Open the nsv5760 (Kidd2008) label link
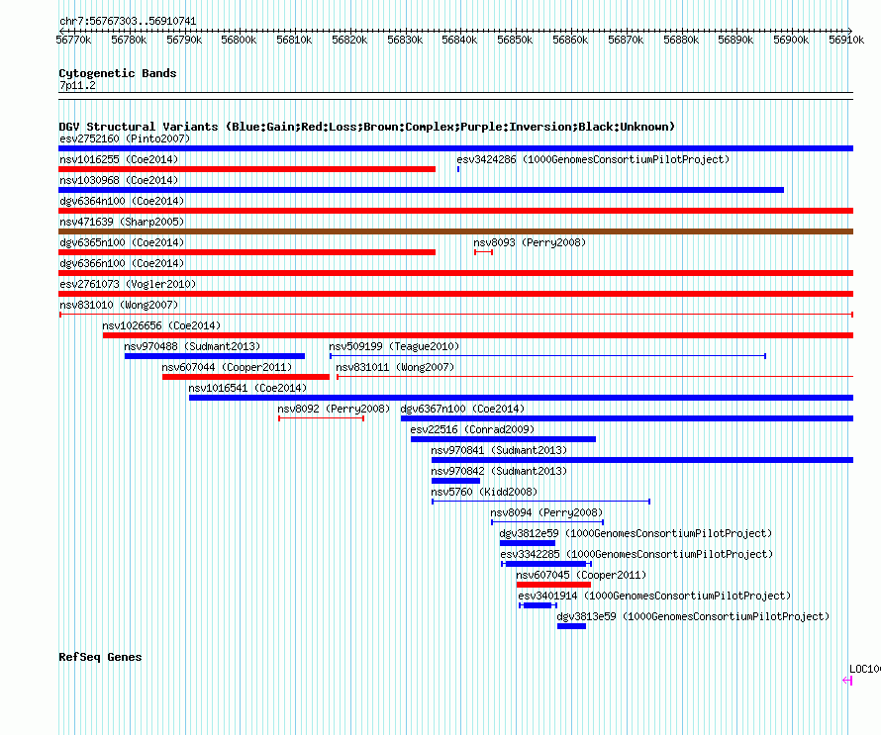Screen dimensions: 881x735 (484, 492)
